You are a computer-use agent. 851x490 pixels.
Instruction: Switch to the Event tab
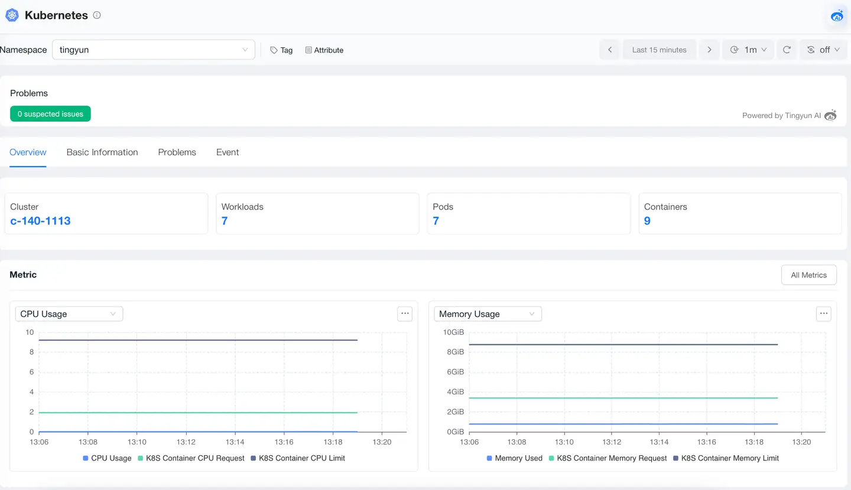coord(228,152)
